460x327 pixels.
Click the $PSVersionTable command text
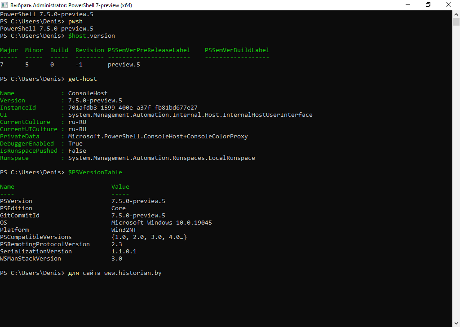click(95, 172)
